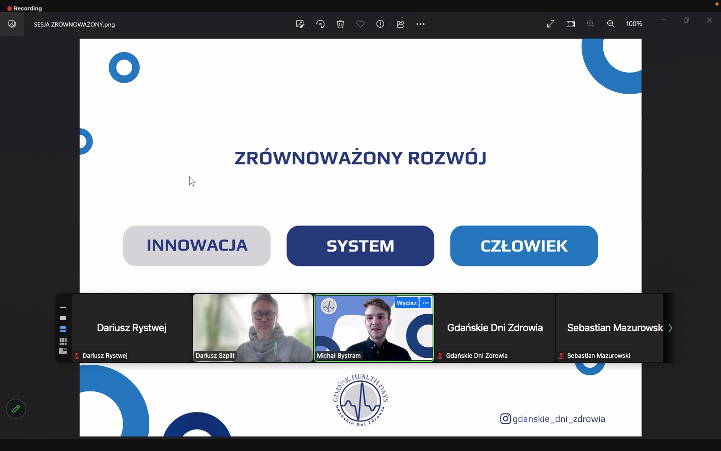The image size is (721, 451).
Task: Show file info panel
Action: click(x=381, y=24)
